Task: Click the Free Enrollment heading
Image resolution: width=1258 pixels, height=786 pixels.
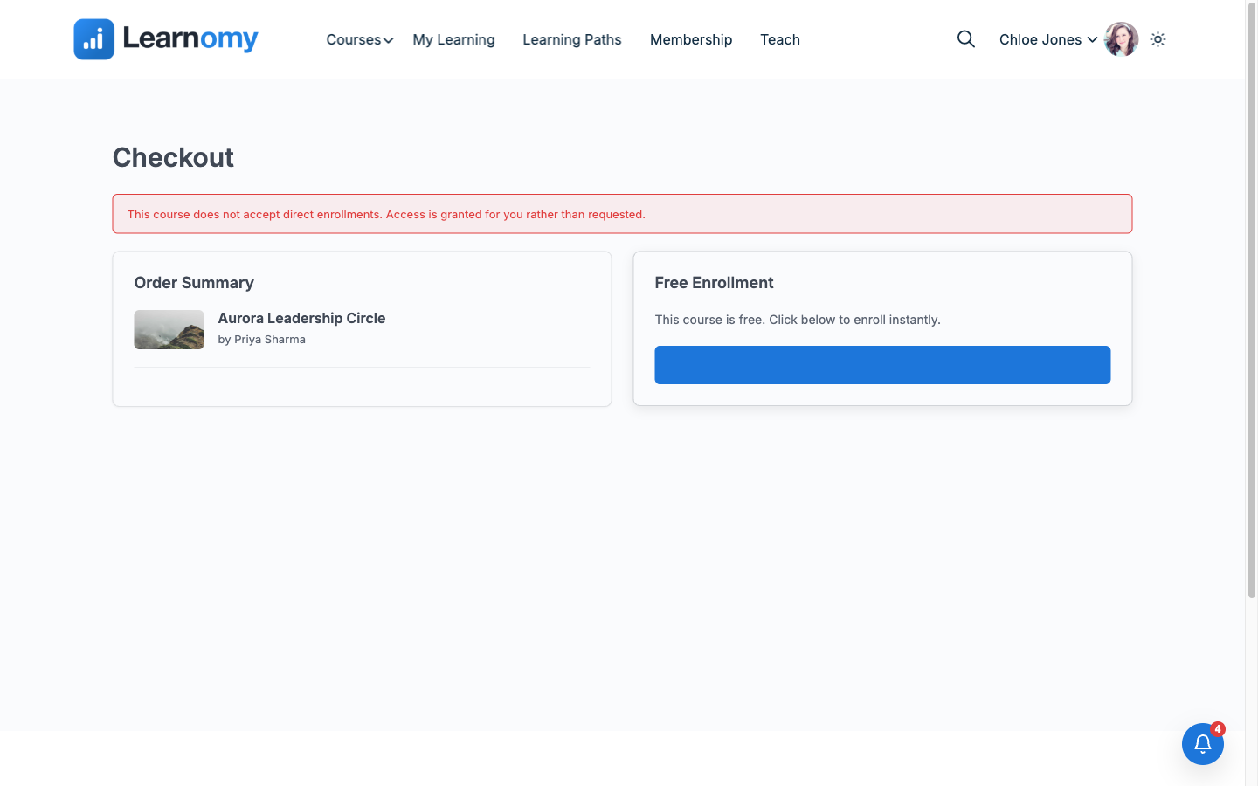Action: pos(714,283)
